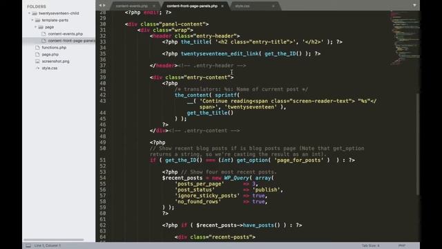Image resolution: width=442 pixels, height=249 pixels.
Task: Click 'page_for_posts' string on line 51
Action: point(299,160)
